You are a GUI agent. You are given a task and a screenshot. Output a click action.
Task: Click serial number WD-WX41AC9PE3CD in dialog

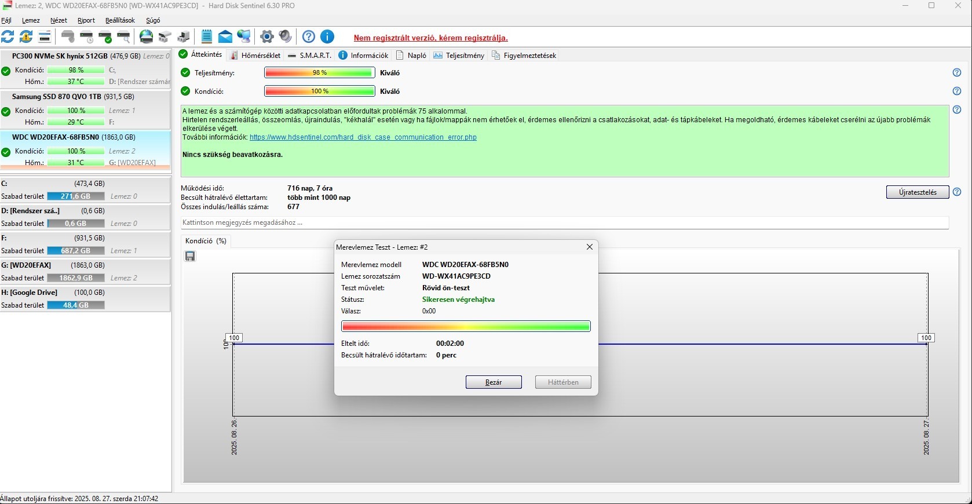[456, 276]
